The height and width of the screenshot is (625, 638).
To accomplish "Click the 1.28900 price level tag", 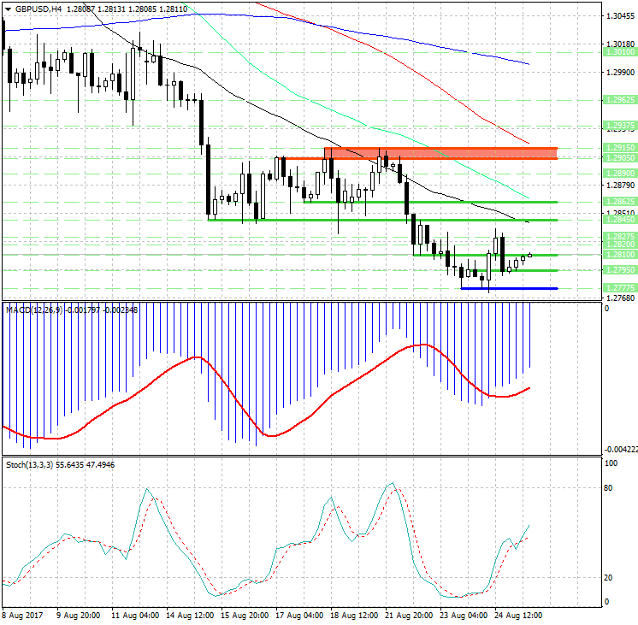I will (x=618, y=172).
